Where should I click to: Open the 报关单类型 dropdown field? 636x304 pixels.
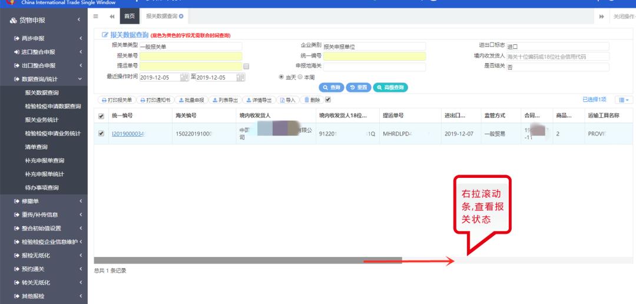[191, 47]
